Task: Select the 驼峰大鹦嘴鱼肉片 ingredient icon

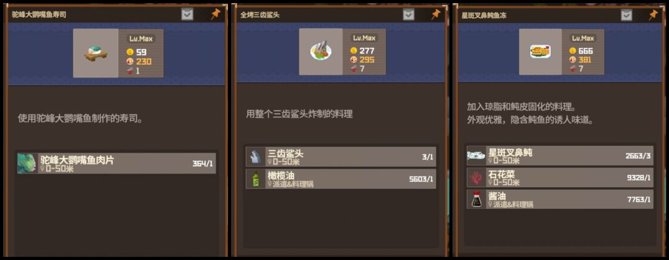Action: [27, 164]
